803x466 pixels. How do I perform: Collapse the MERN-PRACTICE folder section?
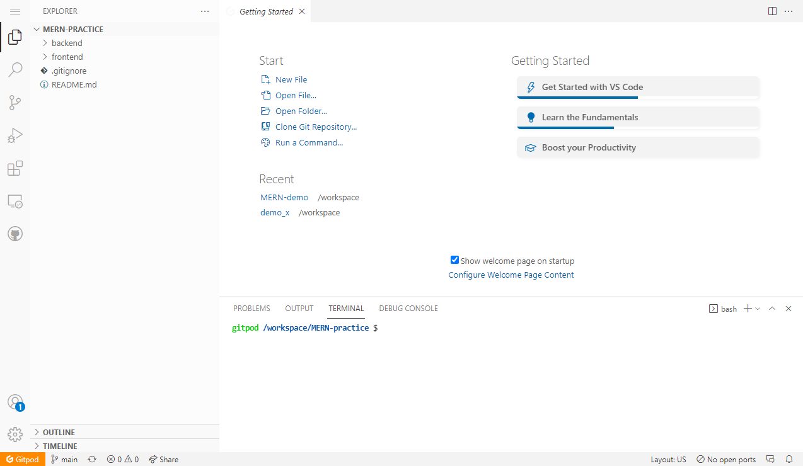pyautogui.click(x=125, y=29)
